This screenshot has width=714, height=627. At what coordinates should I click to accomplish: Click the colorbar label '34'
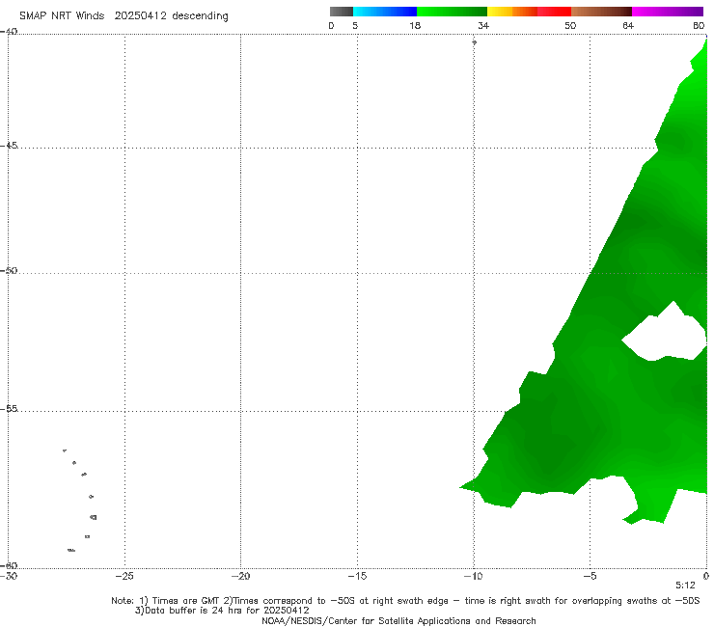point(483,25)
